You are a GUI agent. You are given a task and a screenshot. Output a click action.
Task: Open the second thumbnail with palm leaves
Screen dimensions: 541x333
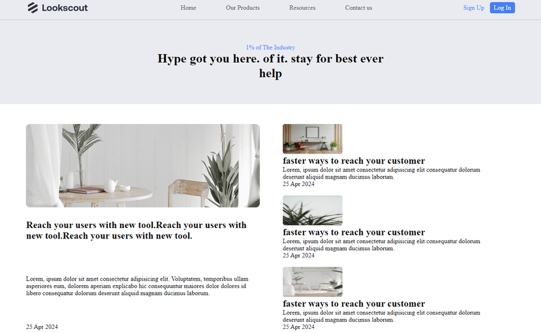point(313,210)
